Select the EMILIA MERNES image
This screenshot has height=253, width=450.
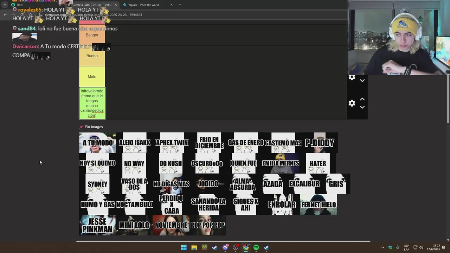coord(281,163)
